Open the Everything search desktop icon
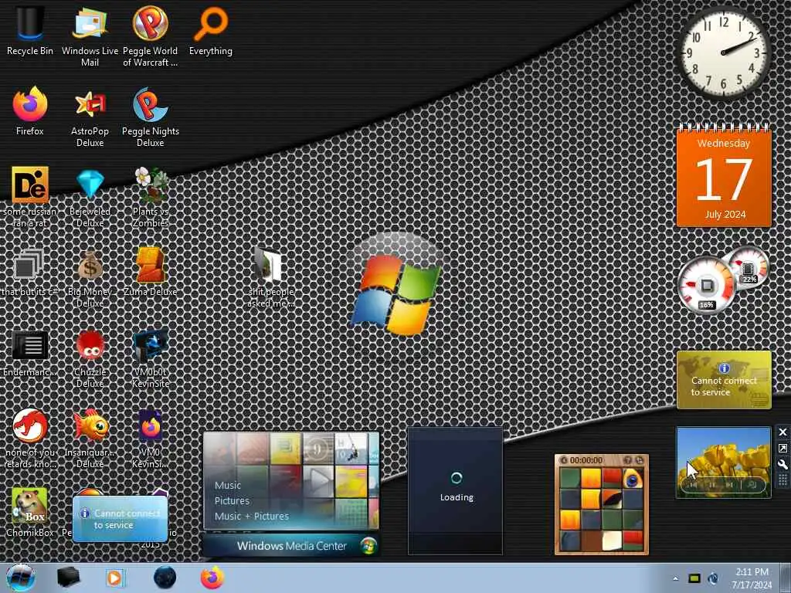This screenshot has height=593, width=791. pos(211,30)
